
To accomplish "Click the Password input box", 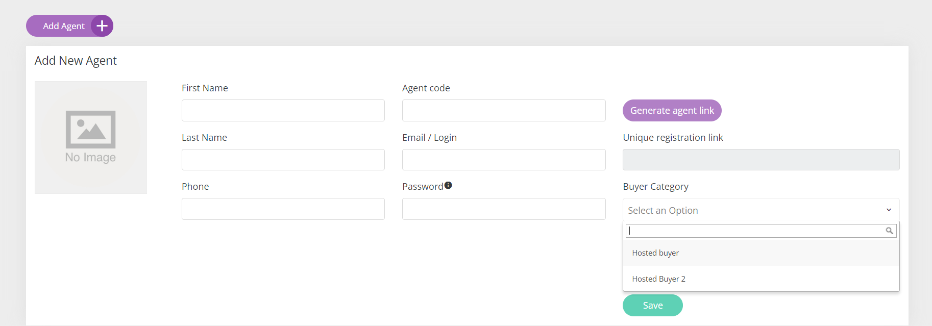I will [x=504, y=209].
